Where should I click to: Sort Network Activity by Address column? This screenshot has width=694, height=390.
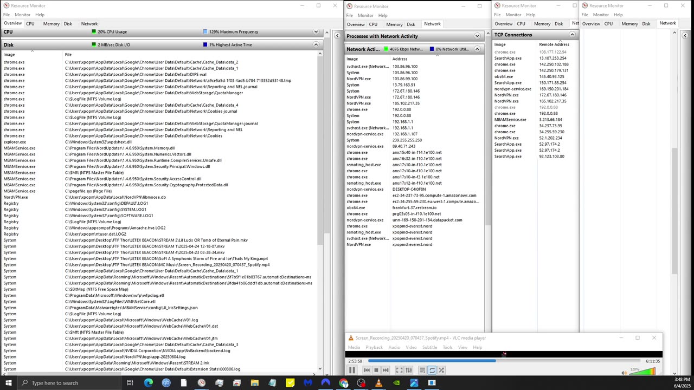[x=400, y=59]
